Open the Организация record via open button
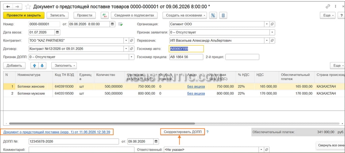This screenshot has width=345, height=153. pyautogui.click(x=272, y=24)
